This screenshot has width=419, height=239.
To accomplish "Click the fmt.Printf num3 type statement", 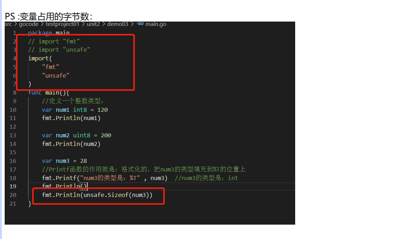I will (x=105, y=178).
